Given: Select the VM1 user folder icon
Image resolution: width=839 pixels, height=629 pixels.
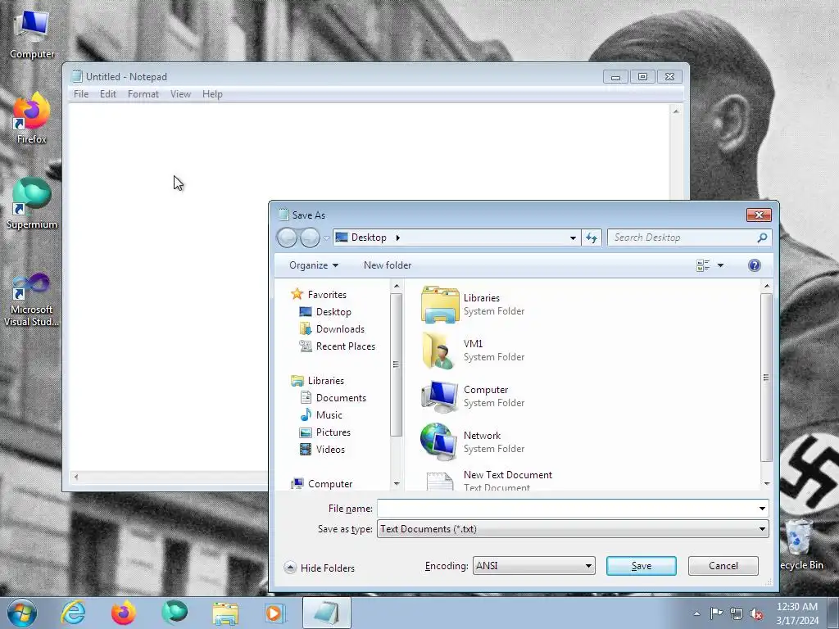Looking at the screenshot, I should click(x=439, y=351).
